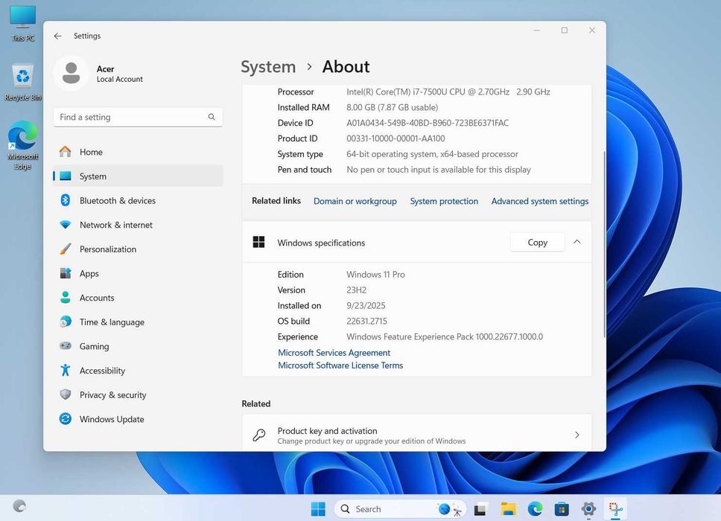
Task: Click the taskbar Search box
Action: click(400, 509)
